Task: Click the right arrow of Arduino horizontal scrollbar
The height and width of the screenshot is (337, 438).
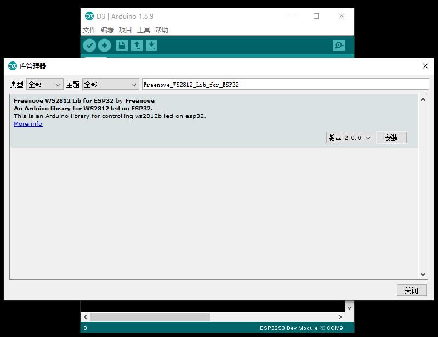Action: [340, 317]
